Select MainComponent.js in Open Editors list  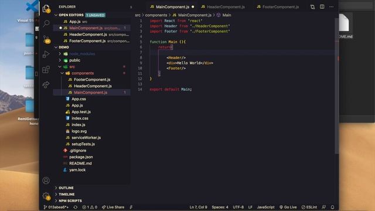(92, 28)
